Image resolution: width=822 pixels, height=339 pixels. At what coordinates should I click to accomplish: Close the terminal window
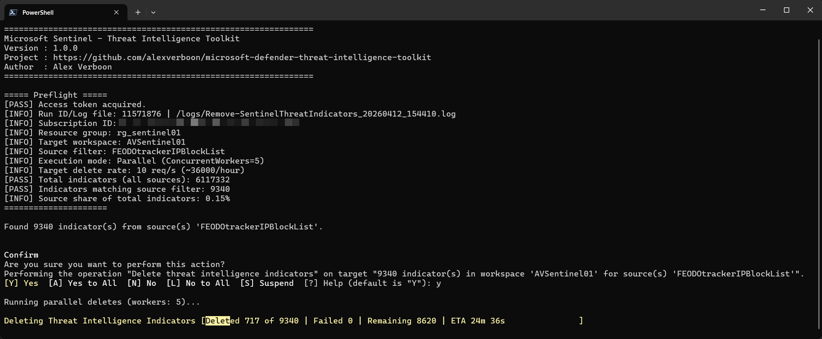(x=810, y=10)
